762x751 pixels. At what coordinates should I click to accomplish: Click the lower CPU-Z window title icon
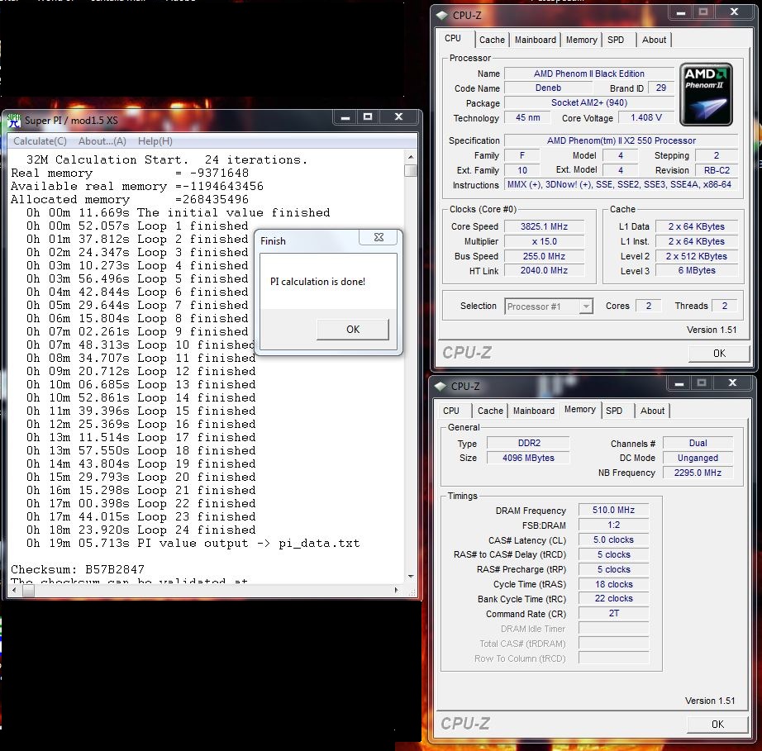coord(441,387)
